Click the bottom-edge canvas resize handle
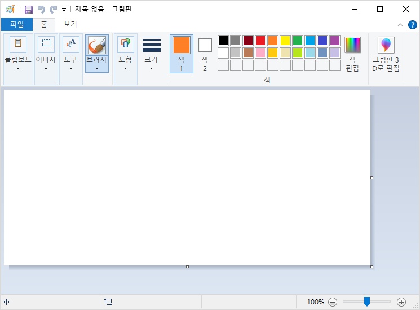The width and height of the screenshot is (420, 310). coord(188,267)
